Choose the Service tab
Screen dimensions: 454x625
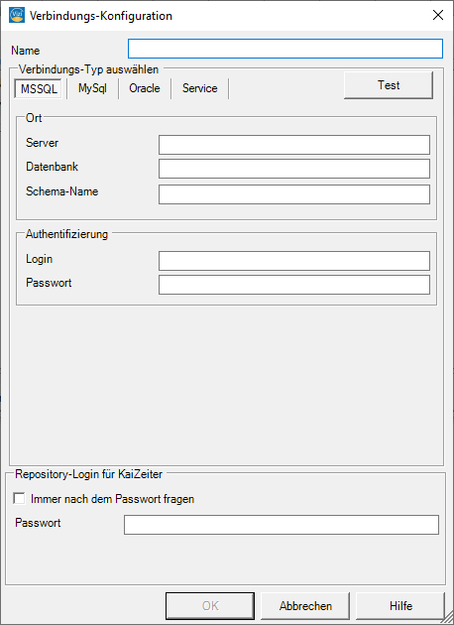point(200,88)
